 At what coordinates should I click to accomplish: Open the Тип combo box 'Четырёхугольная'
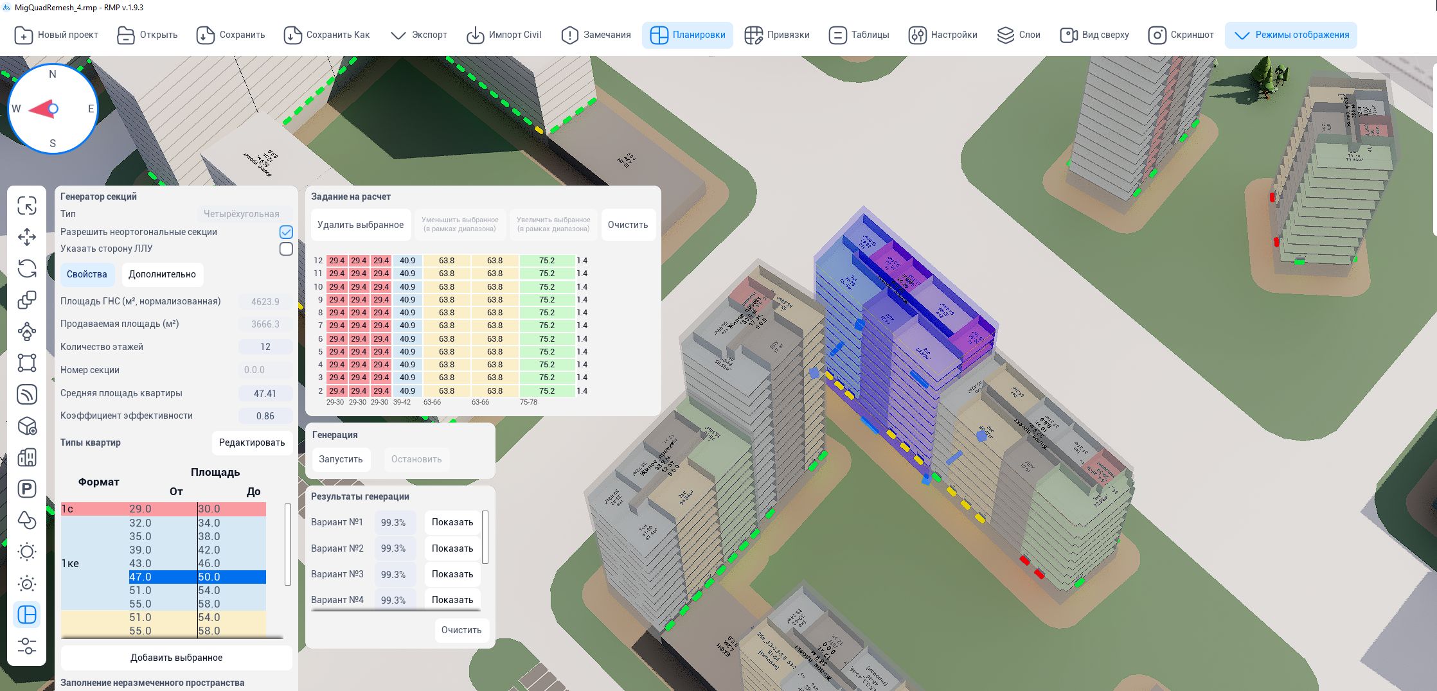point(242,214)
